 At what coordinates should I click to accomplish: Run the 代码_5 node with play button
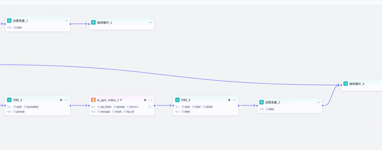coord(61,100)
